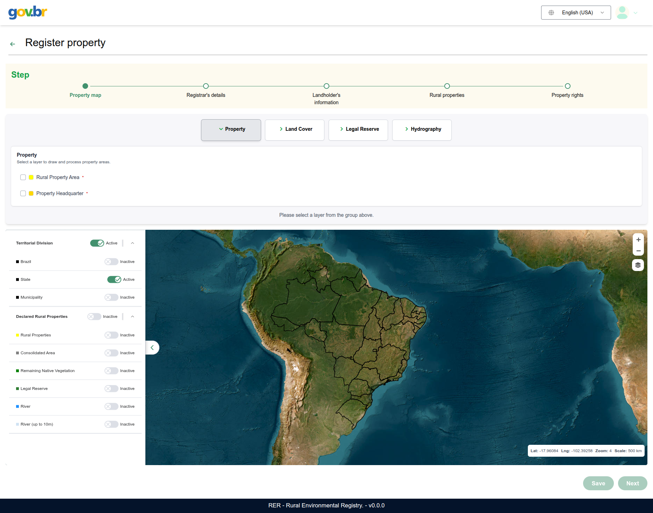Zoom in on the map
Image resolution: width=653 pixels, height=513 pixels.
(x=638, y=240)
